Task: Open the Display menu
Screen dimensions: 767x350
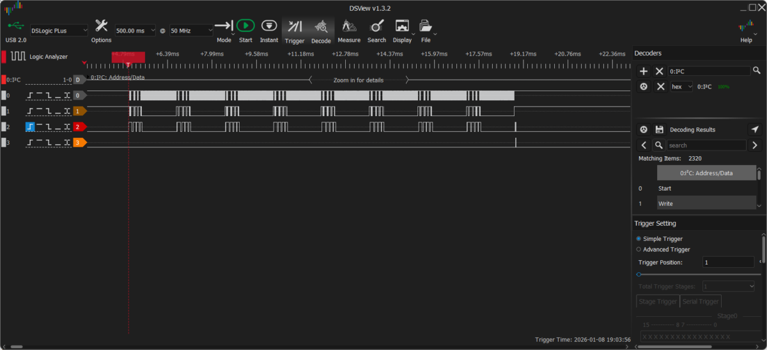Action: point(403,29)
